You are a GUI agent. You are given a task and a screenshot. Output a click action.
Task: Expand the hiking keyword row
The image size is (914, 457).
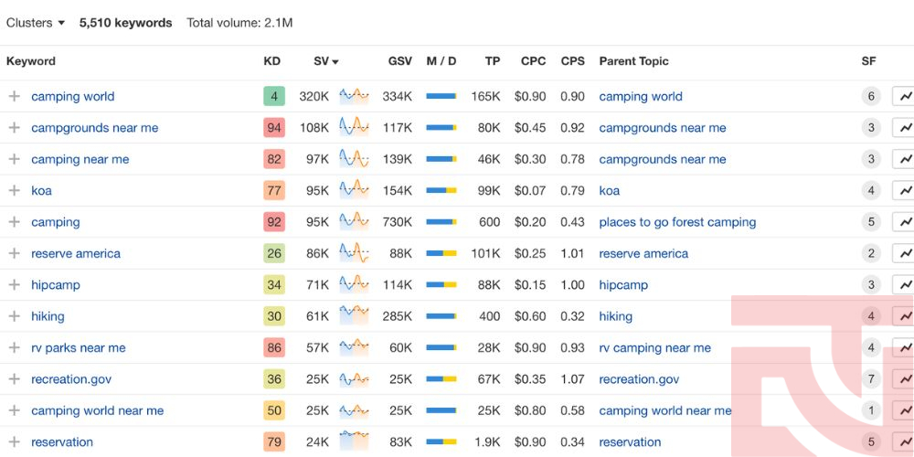tap(14, 316)
